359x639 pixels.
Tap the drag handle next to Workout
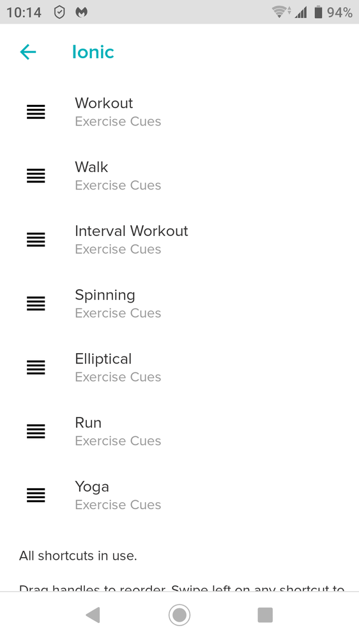pyautogui.click(x=36, y=112)
